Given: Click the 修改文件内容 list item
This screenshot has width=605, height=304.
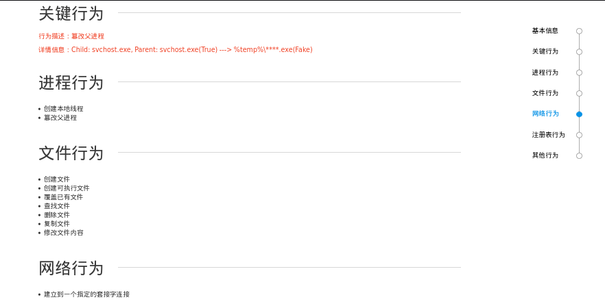Looking at the screenshot, I should 63,233.
